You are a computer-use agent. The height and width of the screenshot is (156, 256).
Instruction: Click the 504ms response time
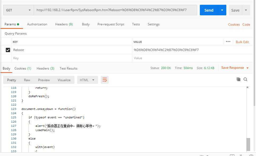188,68
